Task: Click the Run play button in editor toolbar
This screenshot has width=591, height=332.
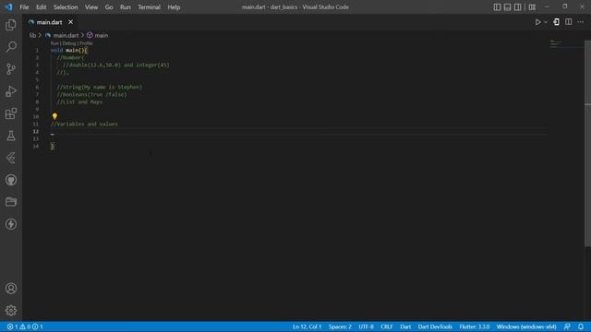Action: (x=537, y=22)
